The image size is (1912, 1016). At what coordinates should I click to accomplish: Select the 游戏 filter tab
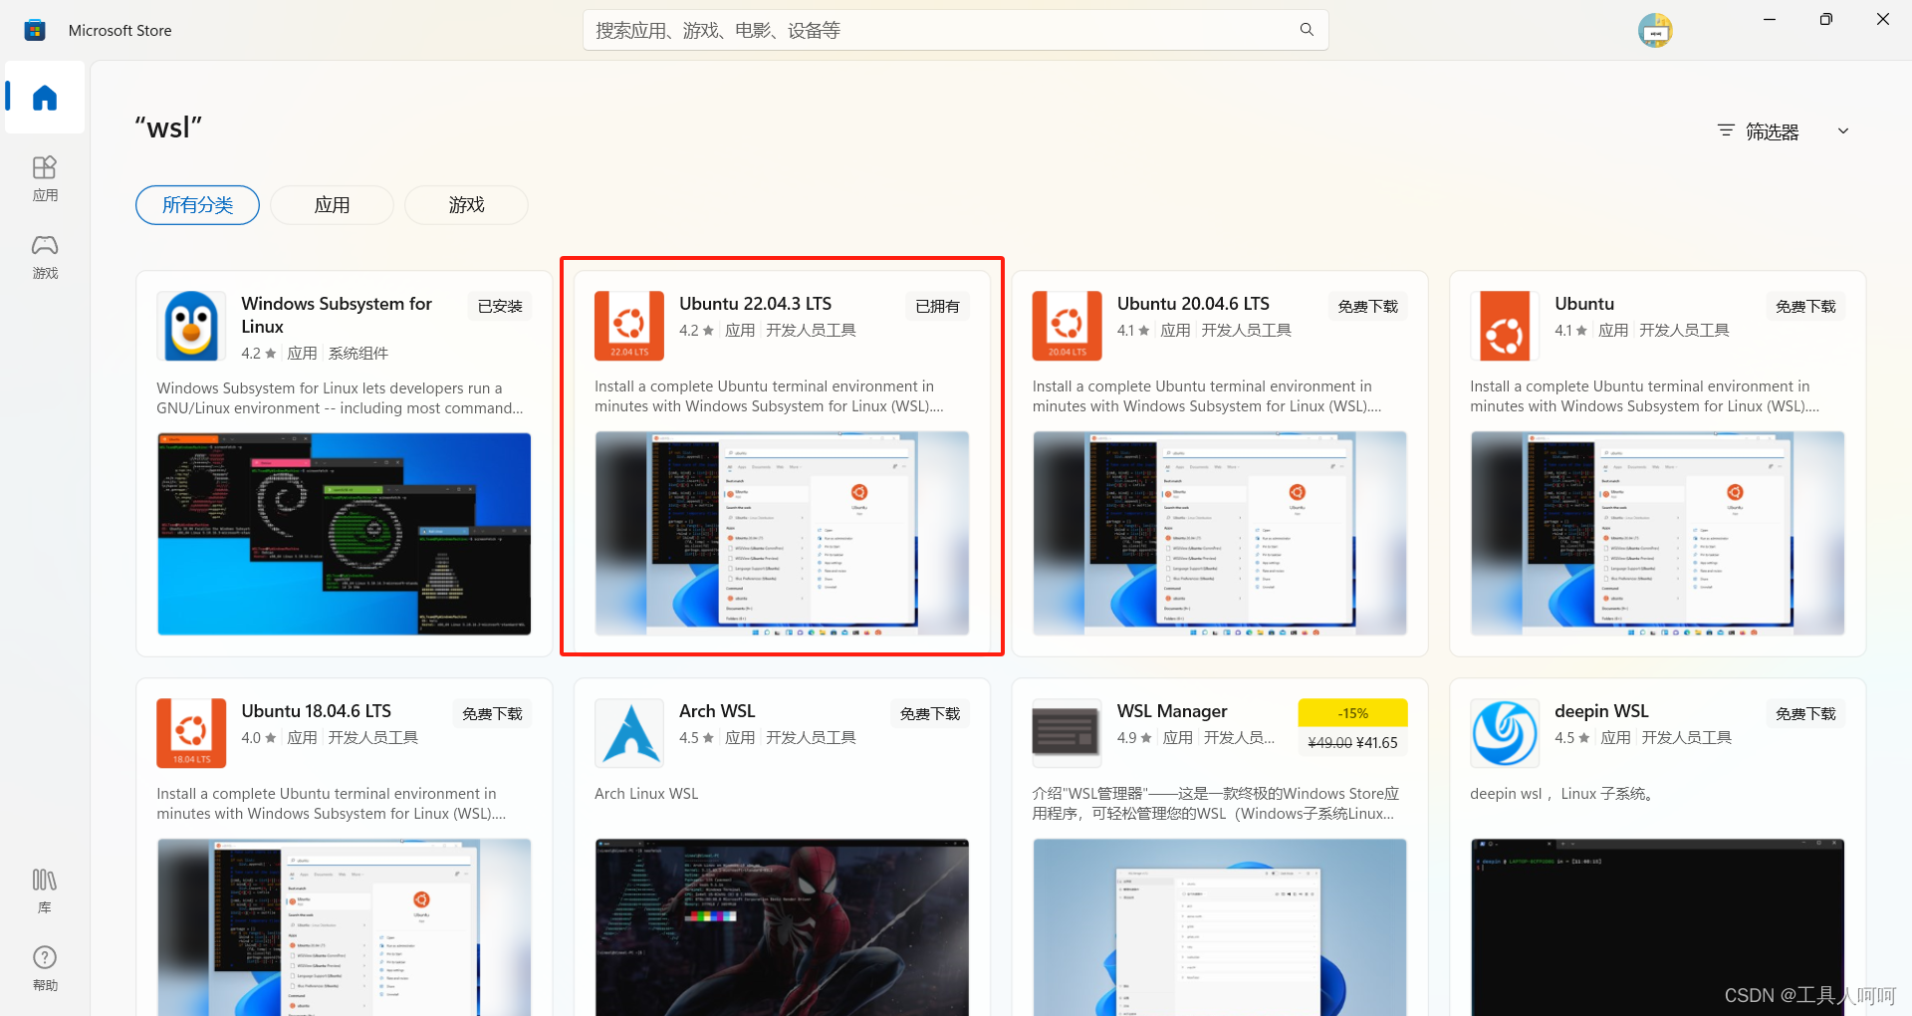click(466, 205)
